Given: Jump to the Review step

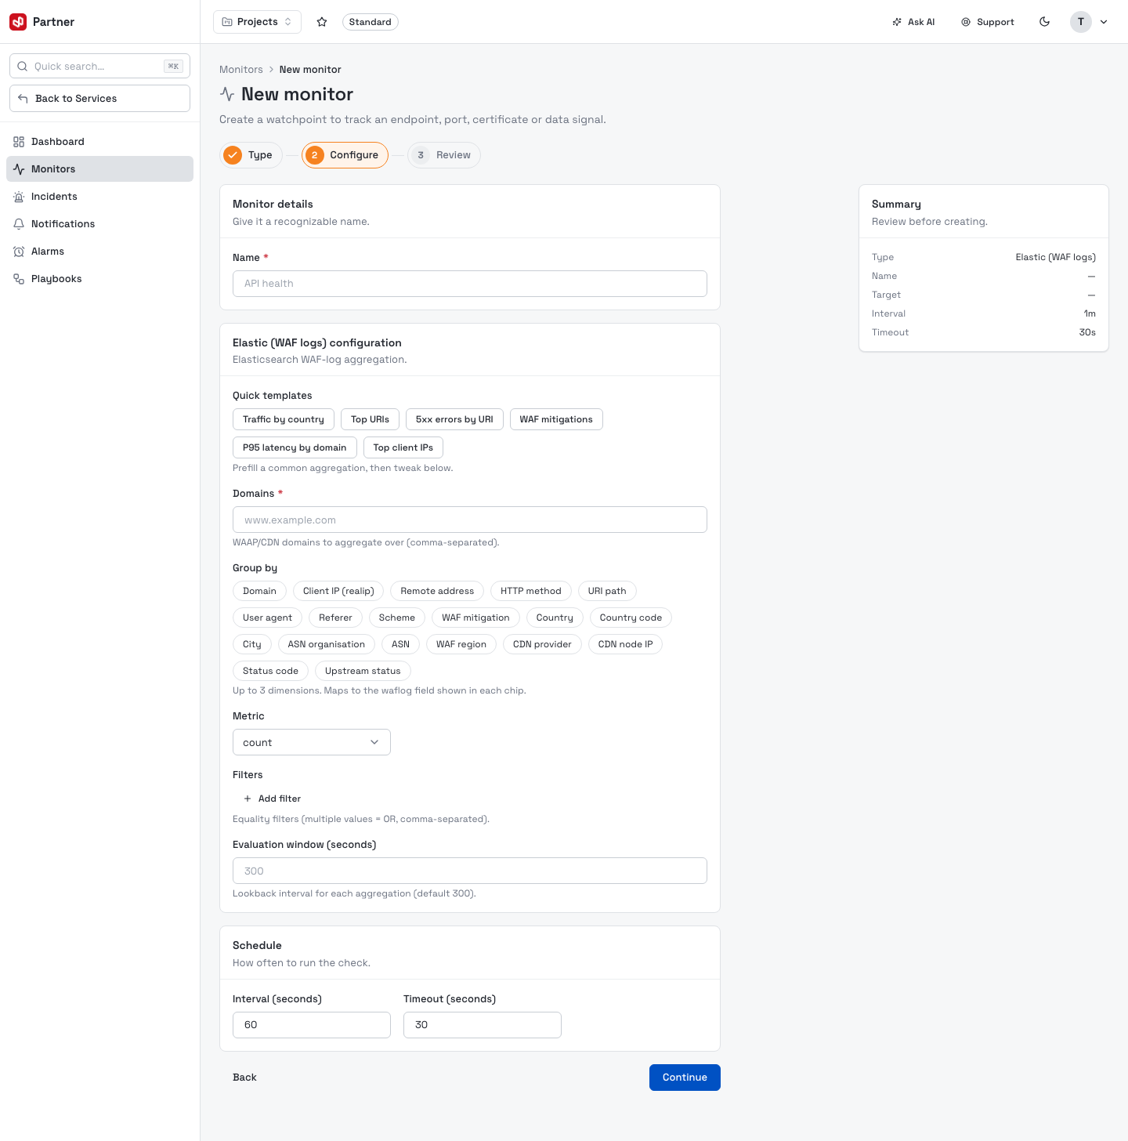Looking at the screenshot, I should coord(444,155).
